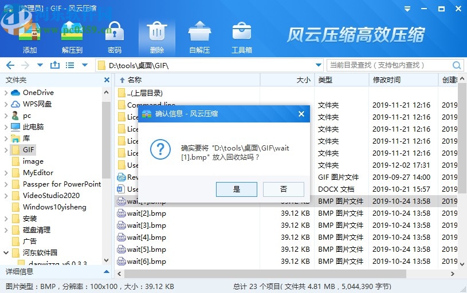This screenshot has height=293, width=467.
Task: Click the search input field
Action: click(x=390, y=65)
